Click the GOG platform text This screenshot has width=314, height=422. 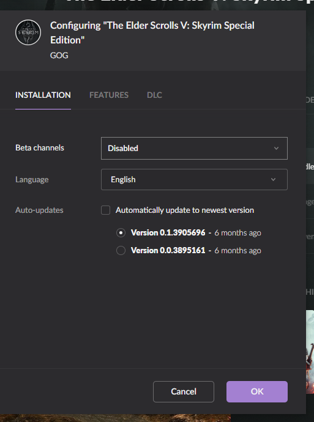(x=59, y=56)
